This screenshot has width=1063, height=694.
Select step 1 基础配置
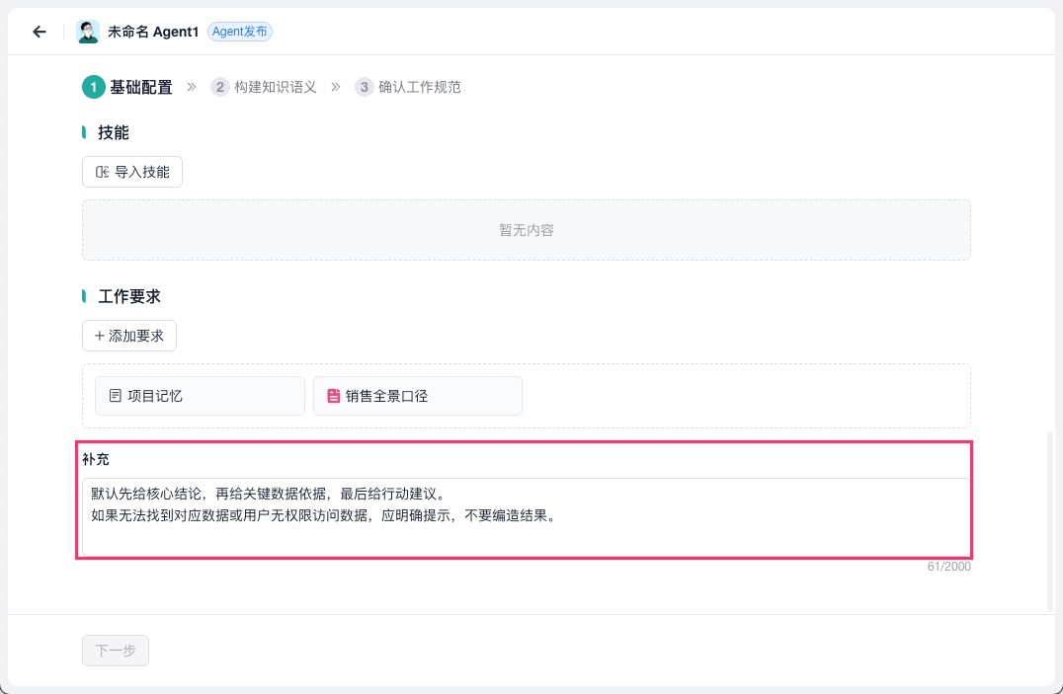pos(127,87)
